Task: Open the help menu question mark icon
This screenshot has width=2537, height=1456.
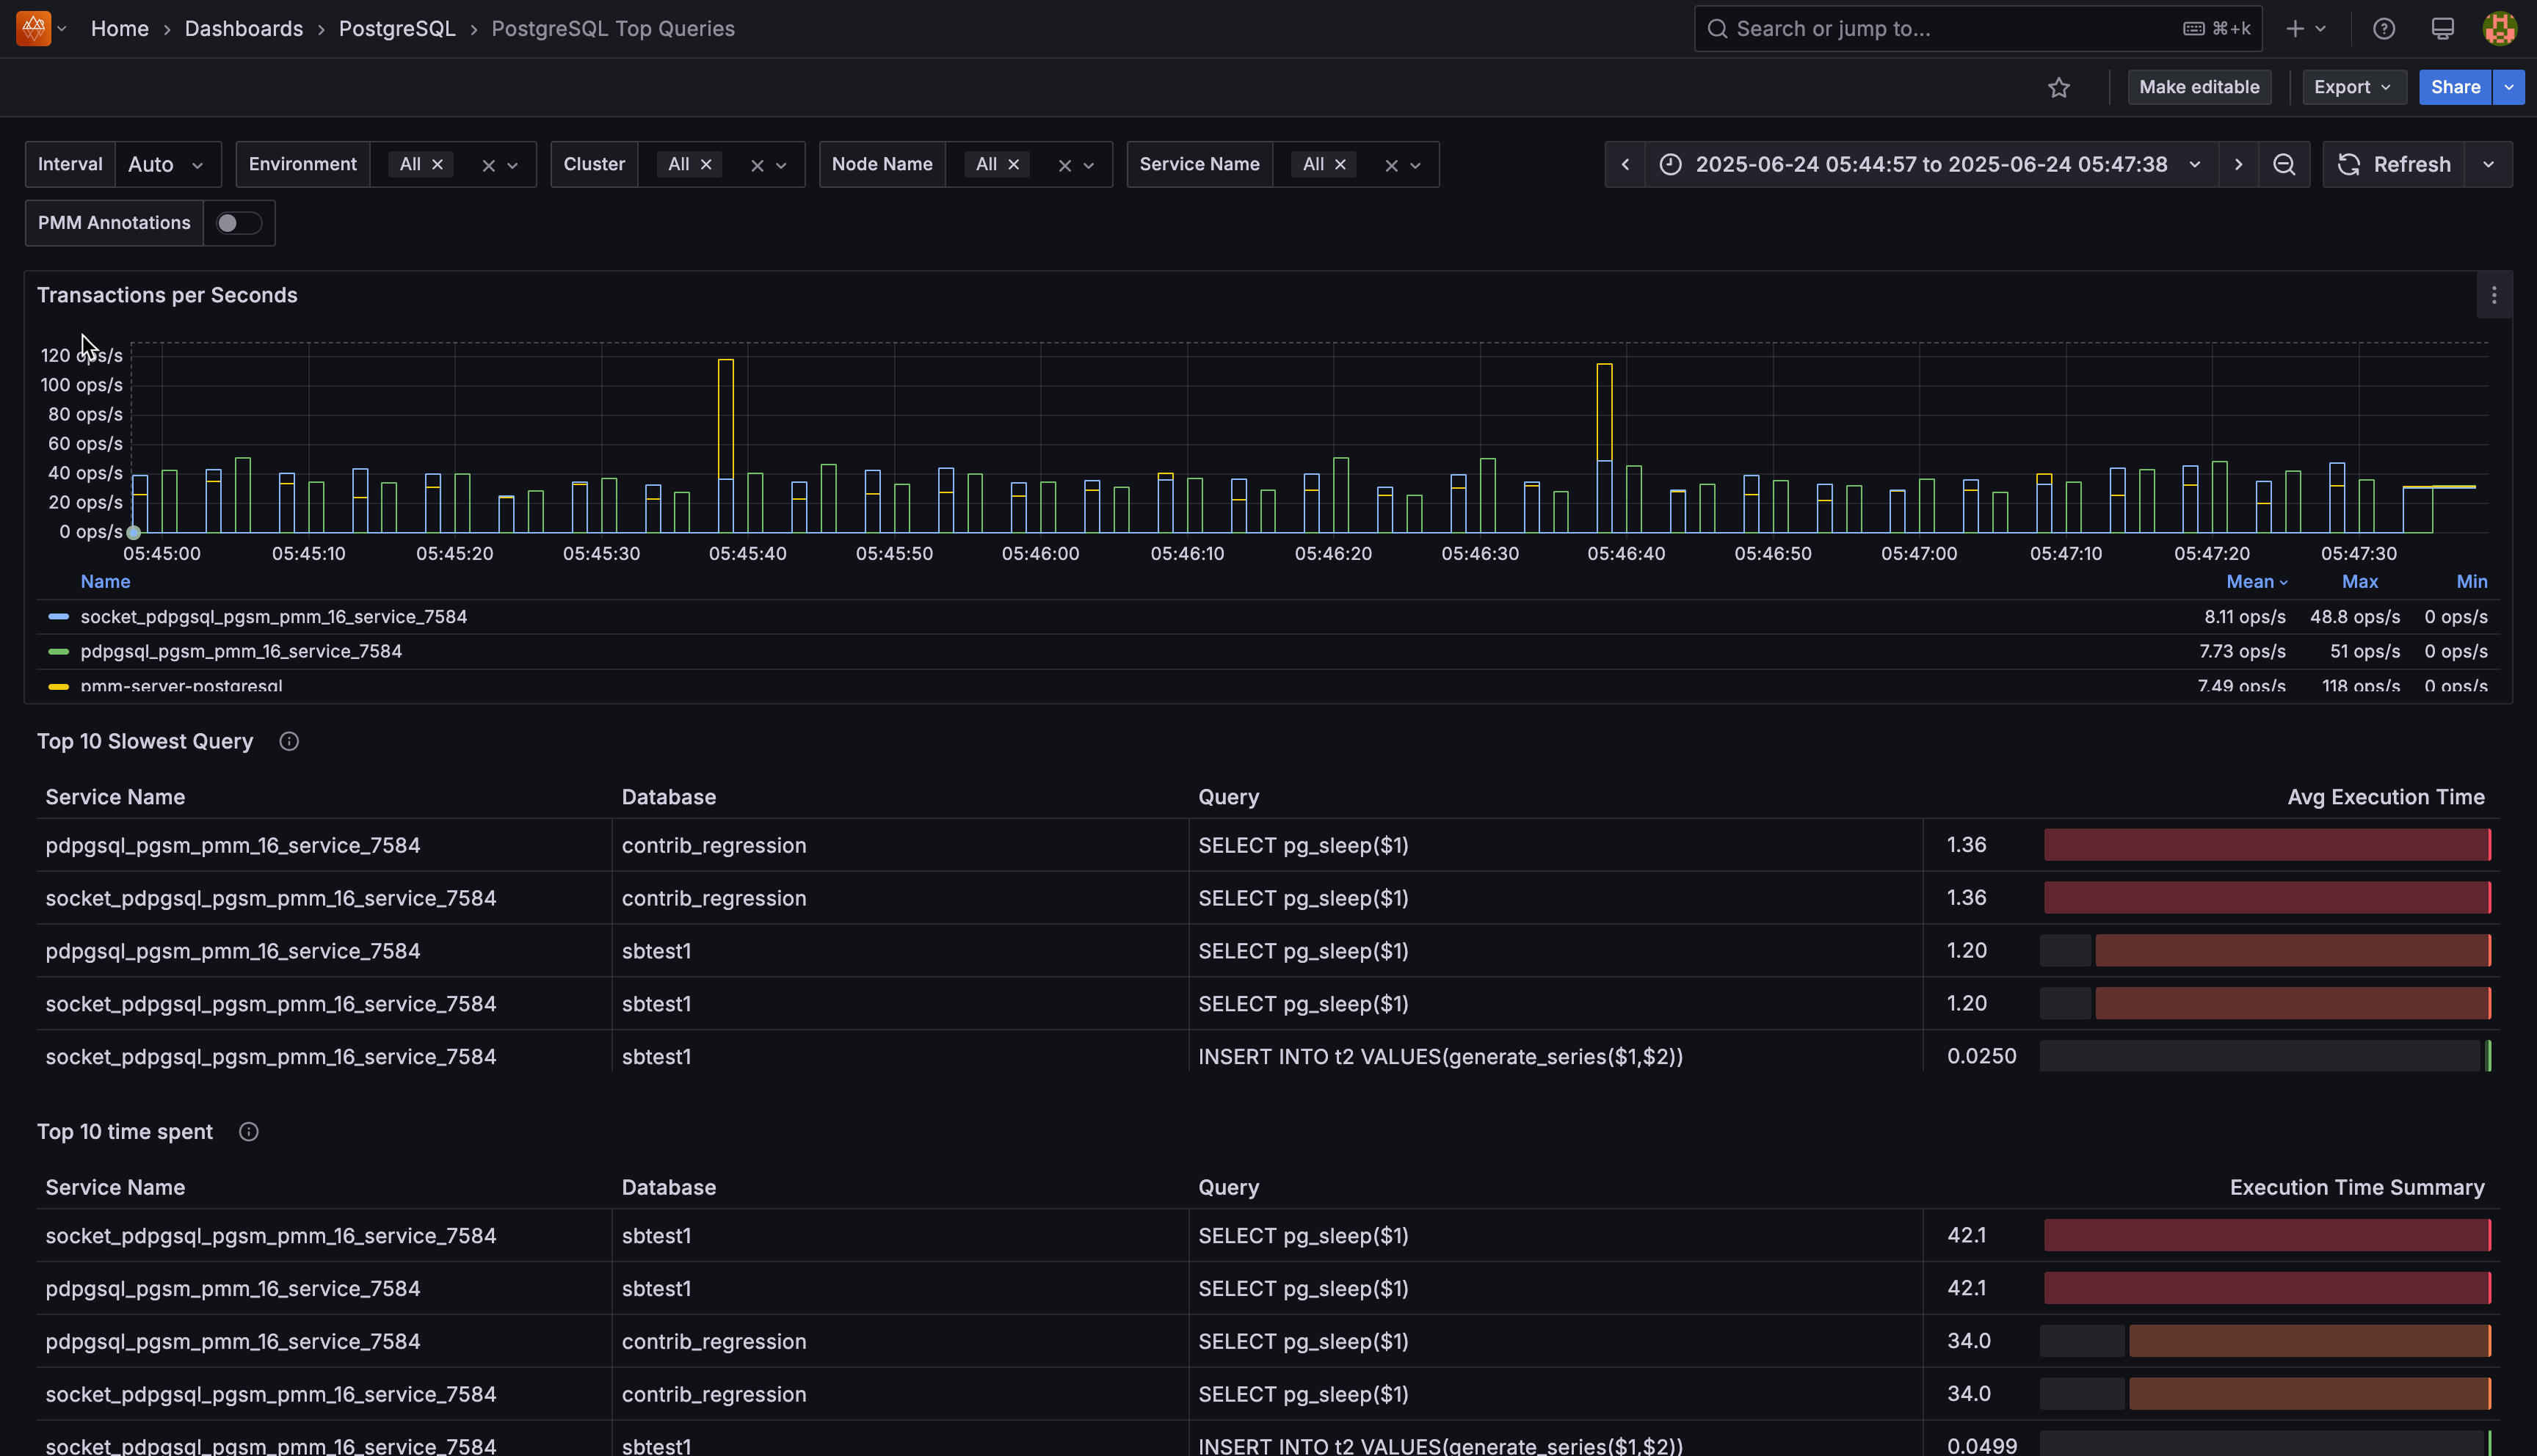Action: coord(2383,28)
